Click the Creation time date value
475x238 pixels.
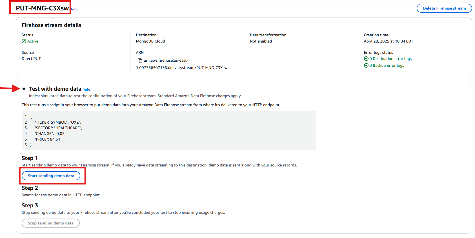point(388,41)
